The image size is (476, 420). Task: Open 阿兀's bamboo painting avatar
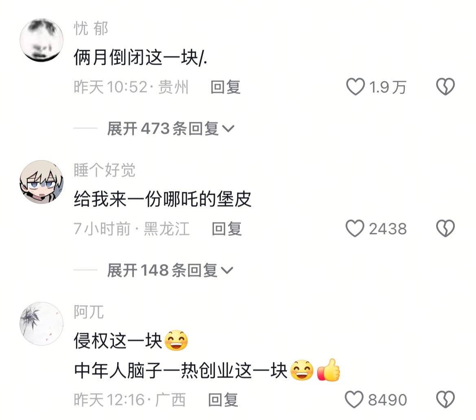(41, 323)
